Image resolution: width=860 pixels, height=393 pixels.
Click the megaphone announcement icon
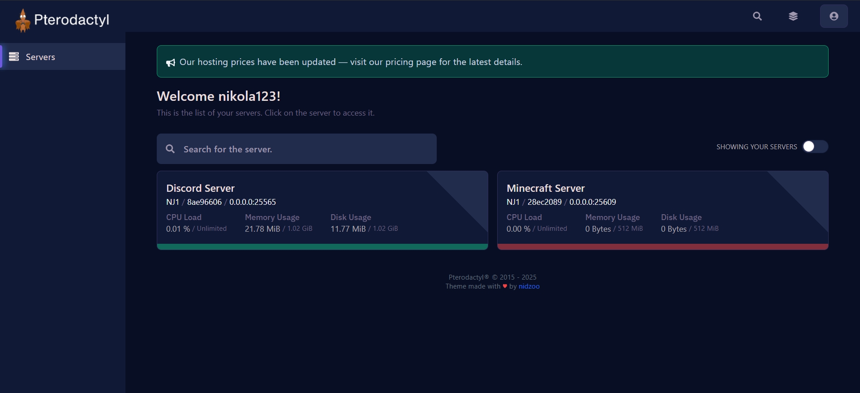(171, 63)
